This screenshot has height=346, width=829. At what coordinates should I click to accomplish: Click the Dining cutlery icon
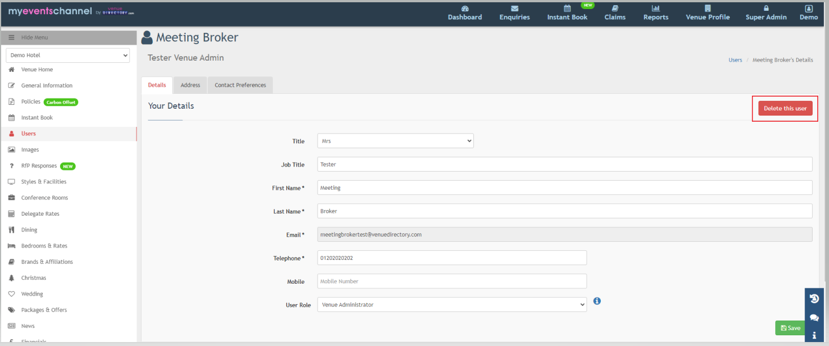pyautogui.click(x=11, y=230)
